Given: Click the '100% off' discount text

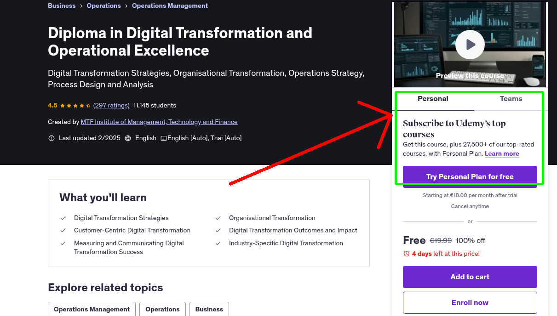Looking at the screenshot, I should pos(471,241).
